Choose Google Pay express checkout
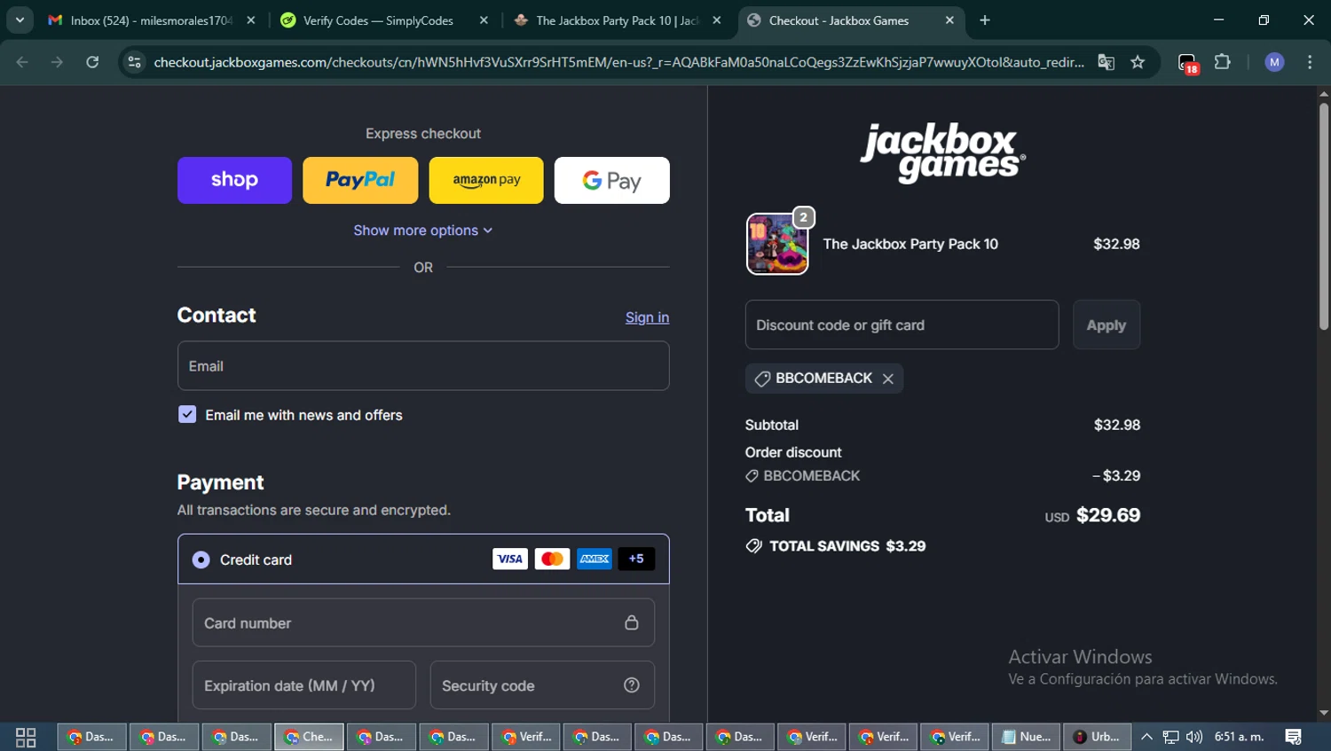Screen dimensions: 1331x751 click(x=612, y=180)
